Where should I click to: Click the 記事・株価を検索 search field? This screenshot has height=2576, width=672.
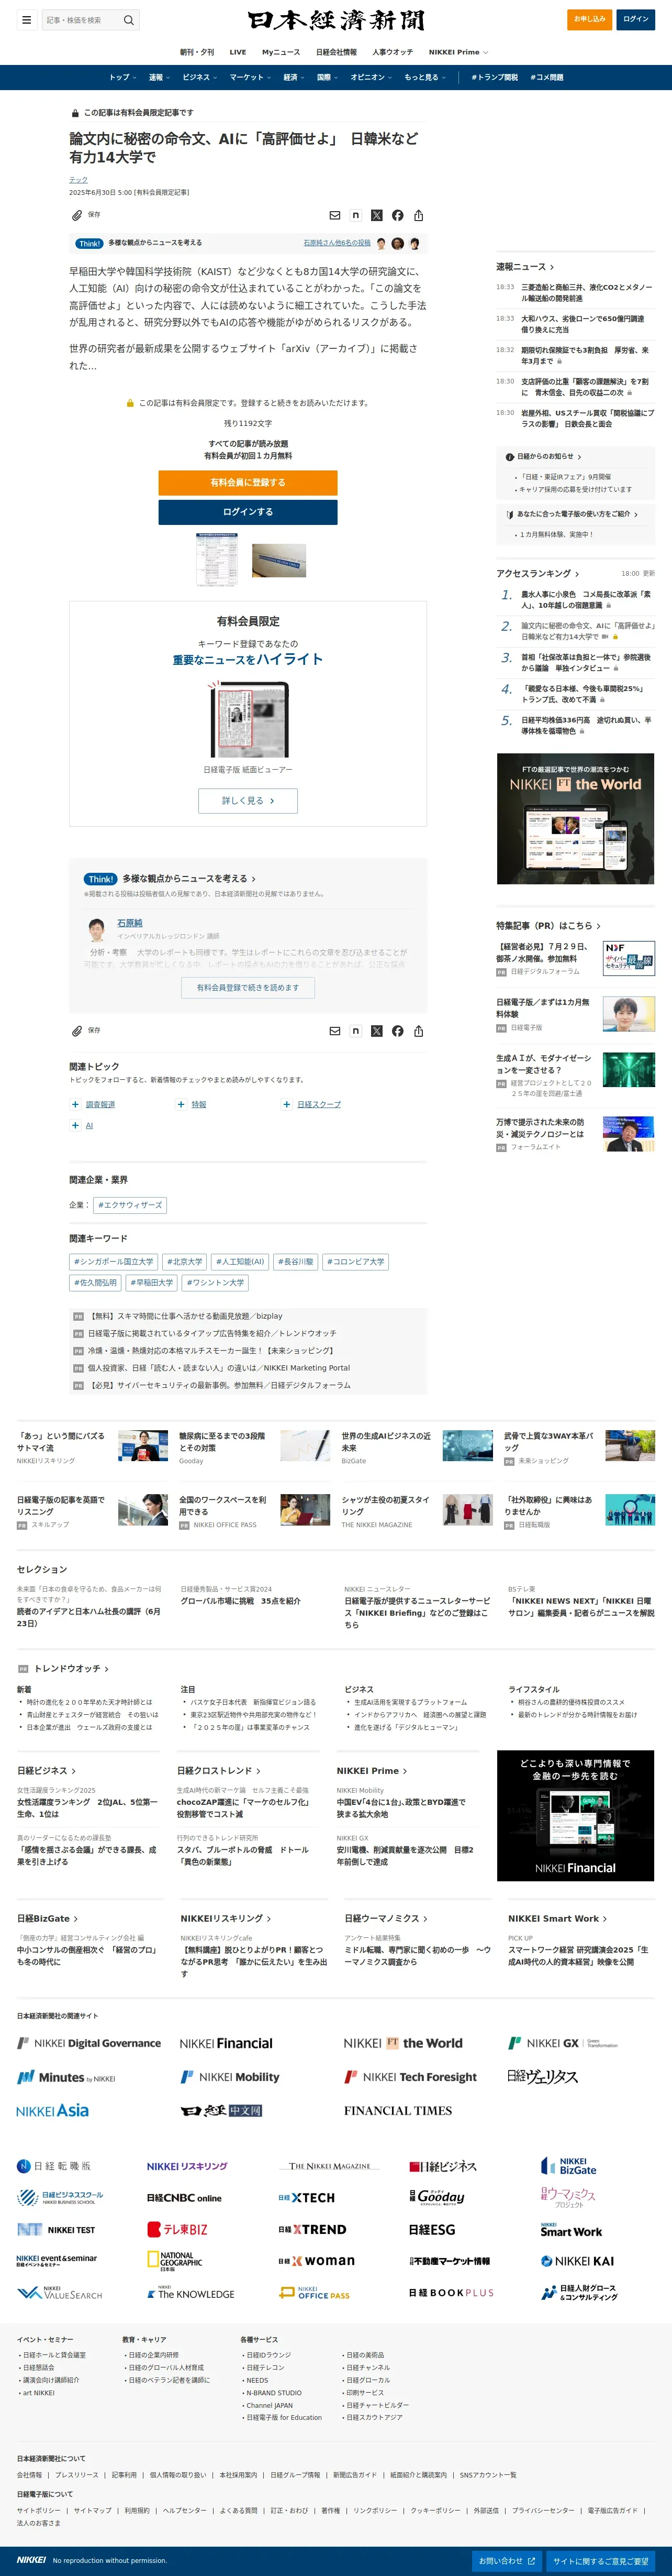coord(82,20)
